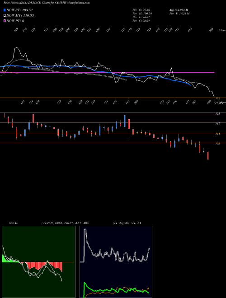Click the magenta DOW PT legend swatch
The image size is (226, 298).
coord(5,21)
